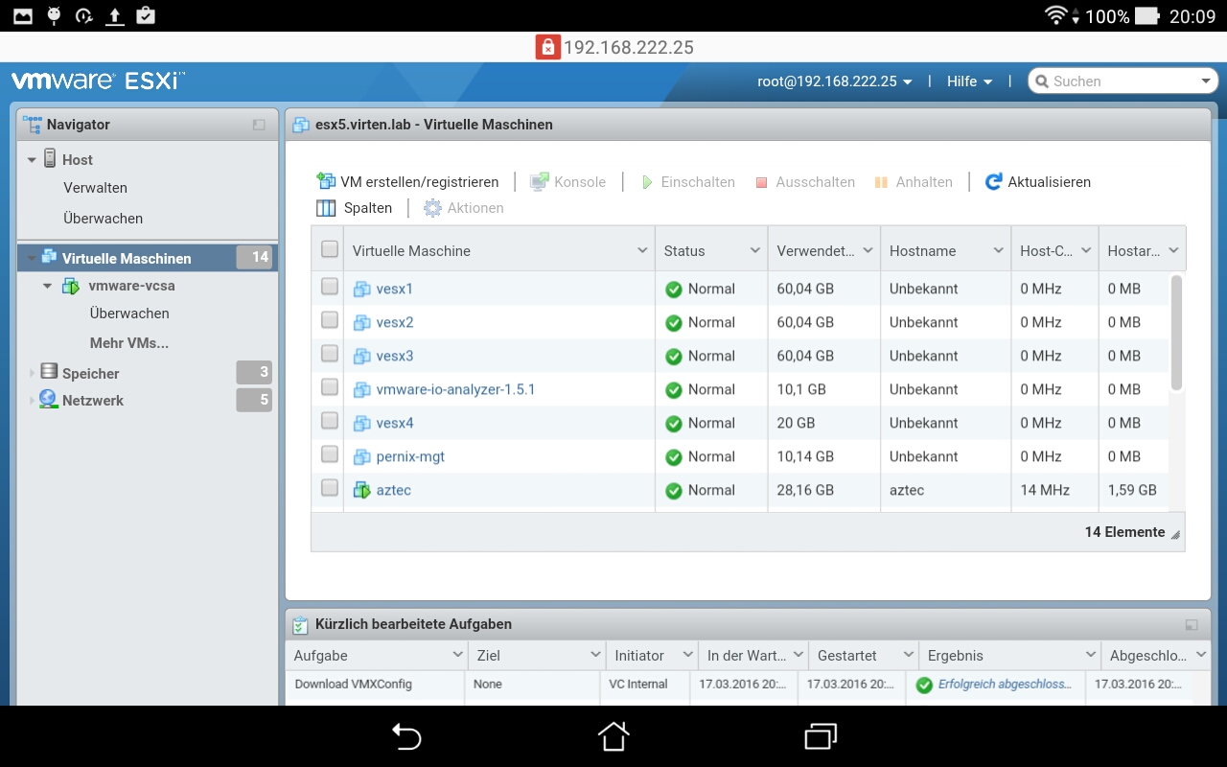Click the Netzwerk globe icon
1227x767 pixels.
48,400
